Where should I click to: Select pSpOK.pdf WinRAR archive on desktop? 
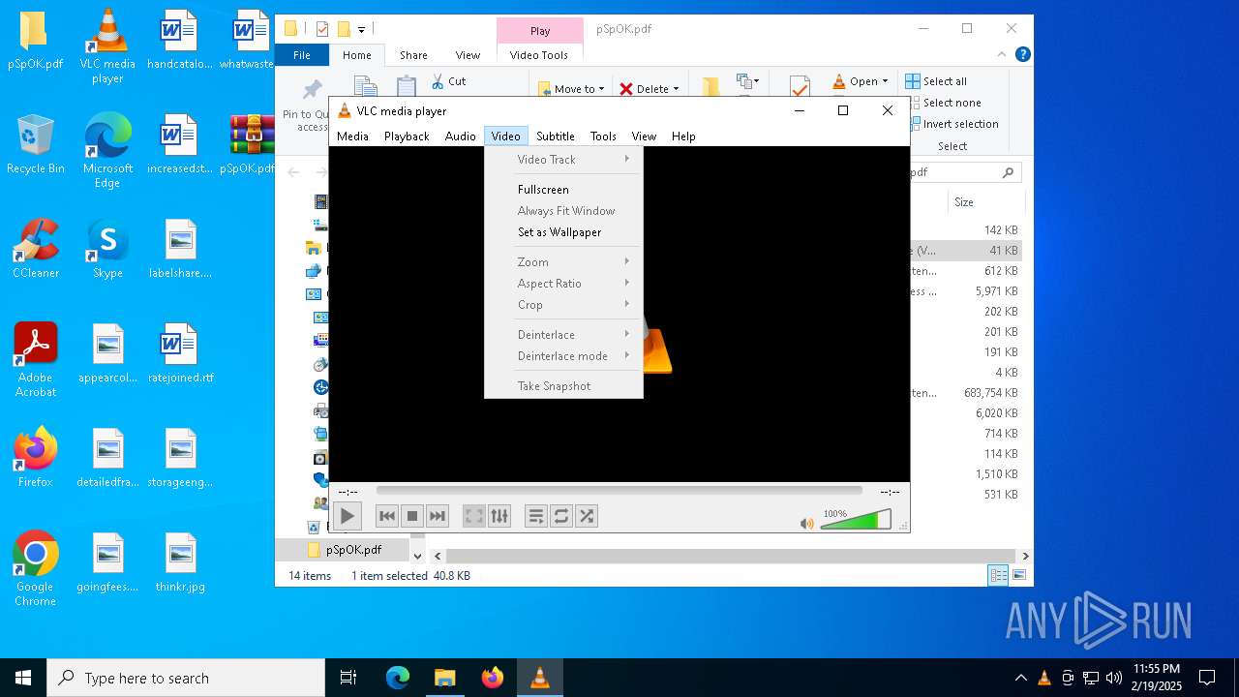[252, 144]
